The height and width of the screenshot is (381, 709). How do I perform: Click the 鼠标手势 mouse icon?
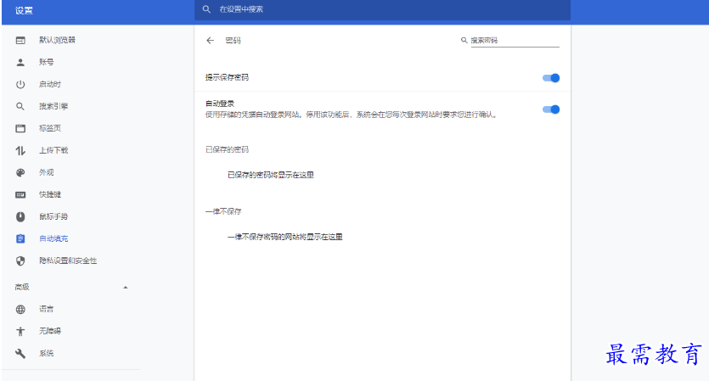pyautogui.click(x=20, y=217)
